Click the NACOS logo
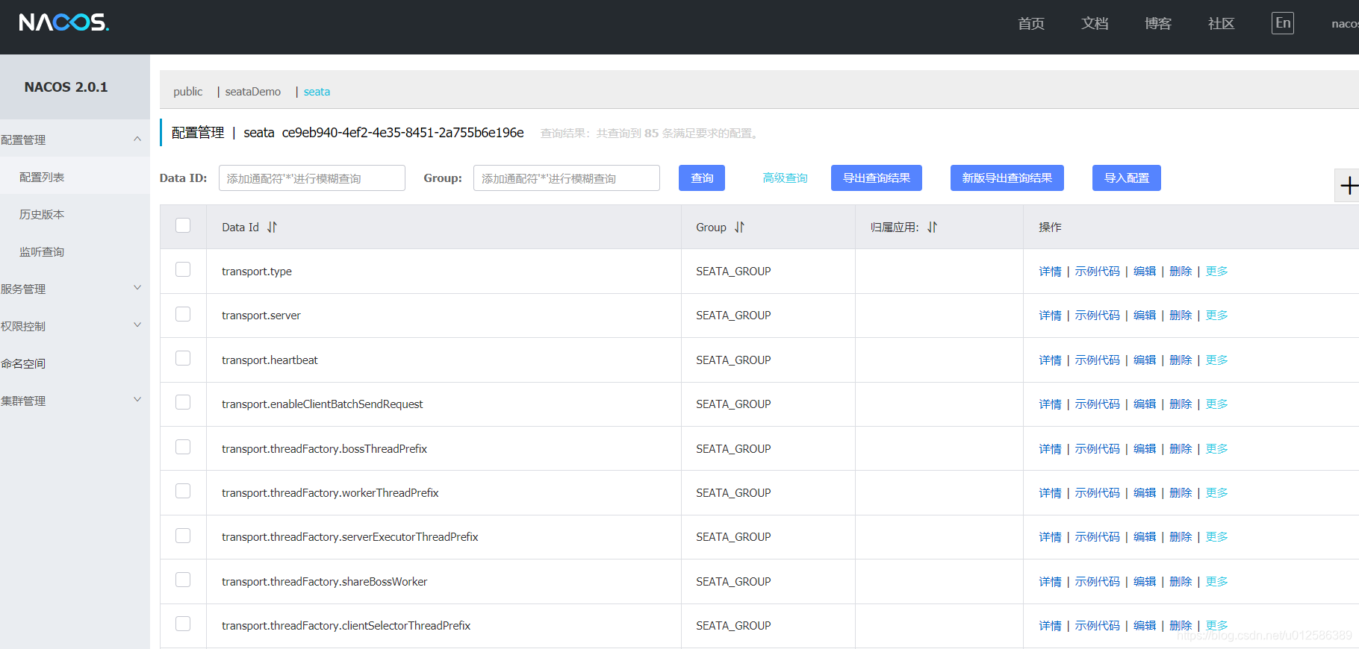This screenshot has width=1359, height=649. (64, 22)
